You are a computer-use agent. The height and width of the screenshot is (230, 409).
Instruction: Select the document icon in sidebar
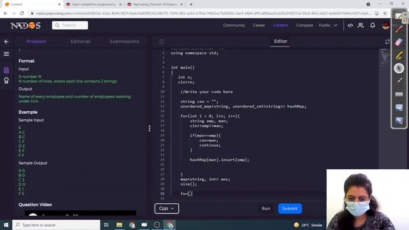pyautogui.click(x=6, y=70)
